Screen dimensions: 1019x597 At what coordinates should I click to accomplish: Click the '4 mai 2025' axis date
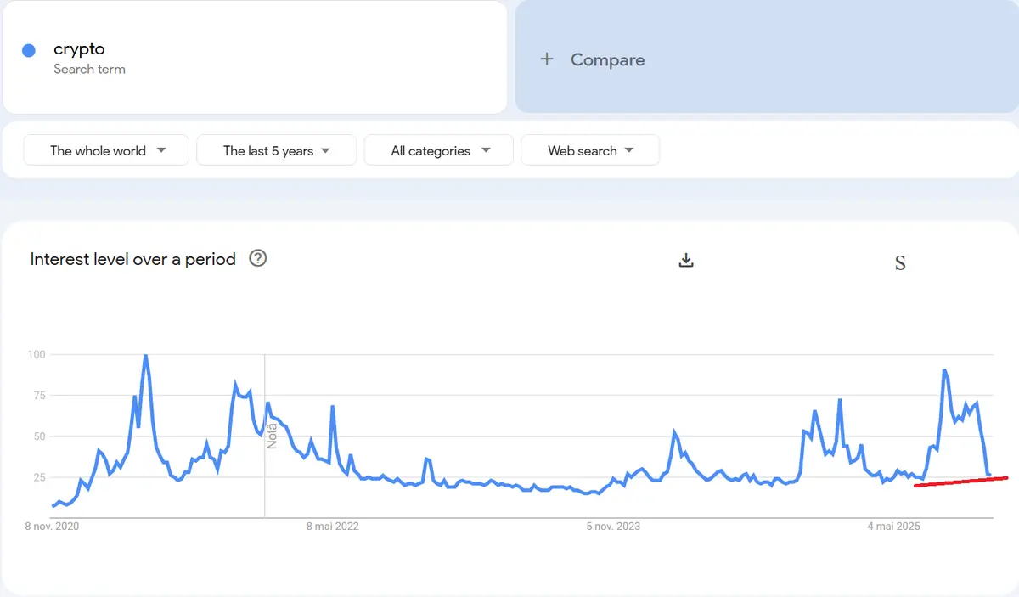click(894, 527)
